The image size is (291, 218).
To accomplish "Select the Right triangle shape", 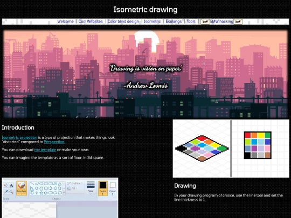I will point(32,188).
